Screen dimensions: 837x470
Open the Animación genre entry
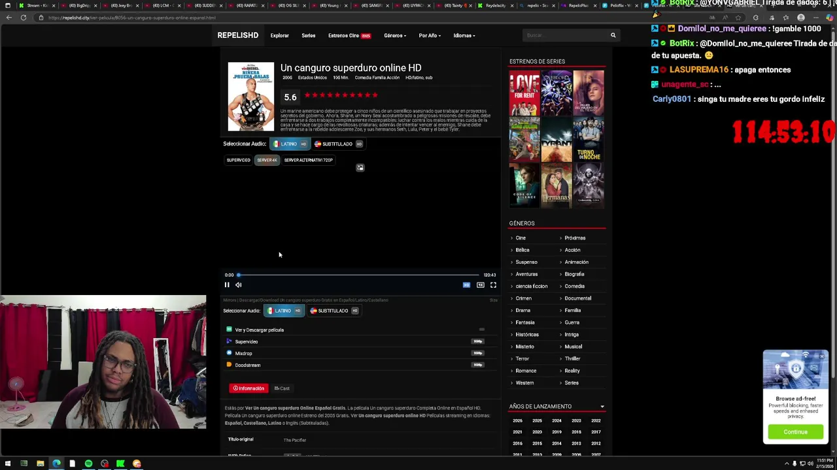577,262
